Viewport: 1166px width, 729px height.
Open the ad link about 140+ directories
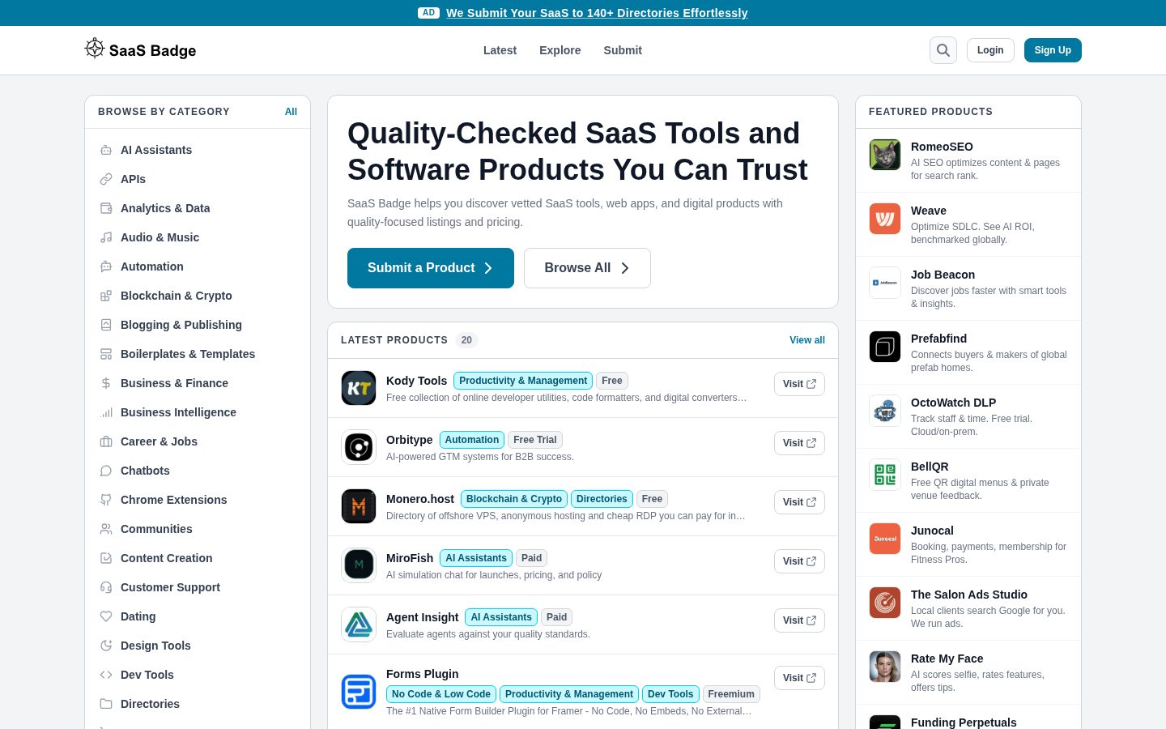pyautogui.click(x=597, y=13)
